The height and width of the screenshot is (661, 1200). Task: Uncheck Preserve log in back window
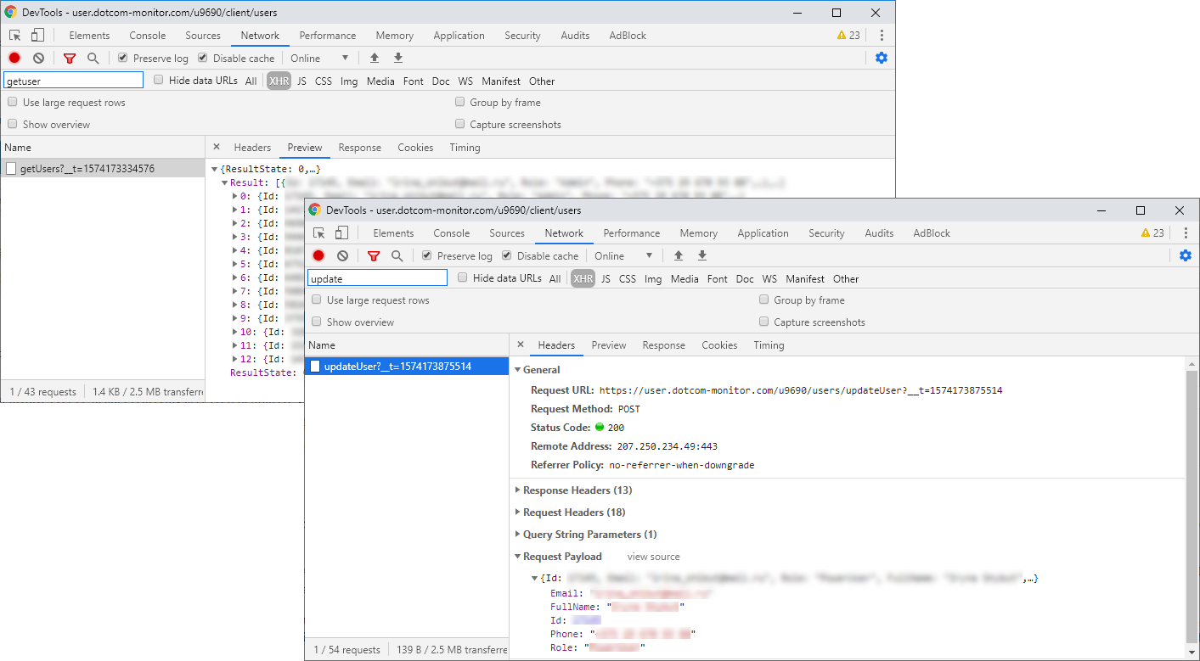coord(123,58)
